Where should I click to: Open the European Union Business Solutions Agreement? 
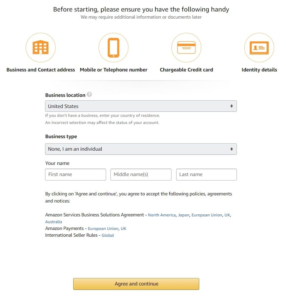pos(207,215)
